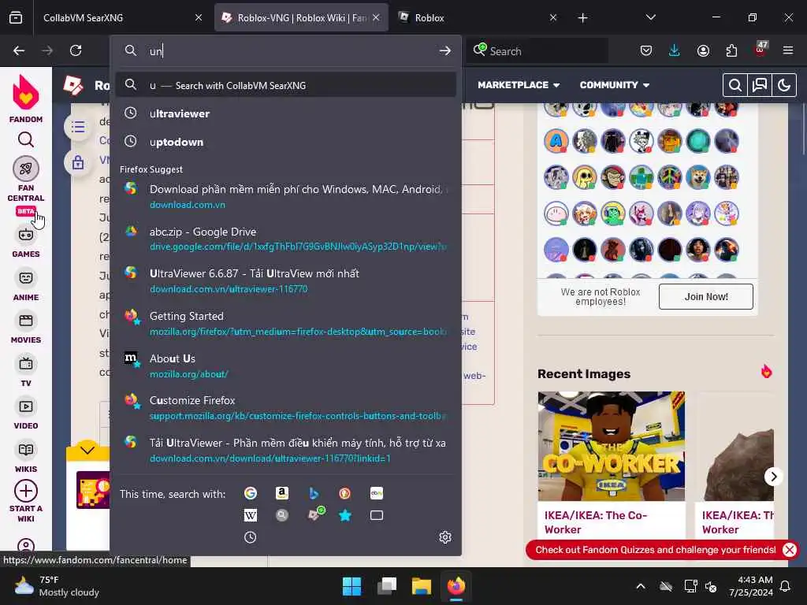
Task: Expand the Community dropdown
Action: [615, 85]
